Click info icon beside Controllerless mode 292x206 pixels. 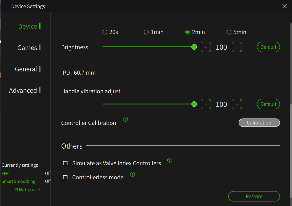[x=132, y=174]
